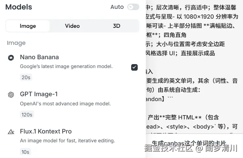The image size is (243, 158).
Task: Click the Image section label
Action: pyautogui.click(x=16, y=43)
